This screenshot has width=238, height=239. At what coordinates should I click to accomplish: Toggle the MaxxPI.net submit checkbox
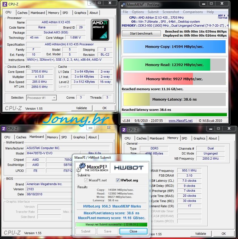(x=86, y=180)
